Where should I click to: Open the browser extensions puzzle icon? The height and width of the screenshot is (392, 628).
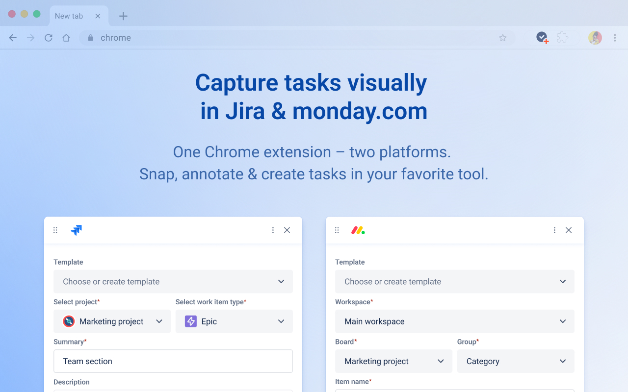tap(562, 37)
